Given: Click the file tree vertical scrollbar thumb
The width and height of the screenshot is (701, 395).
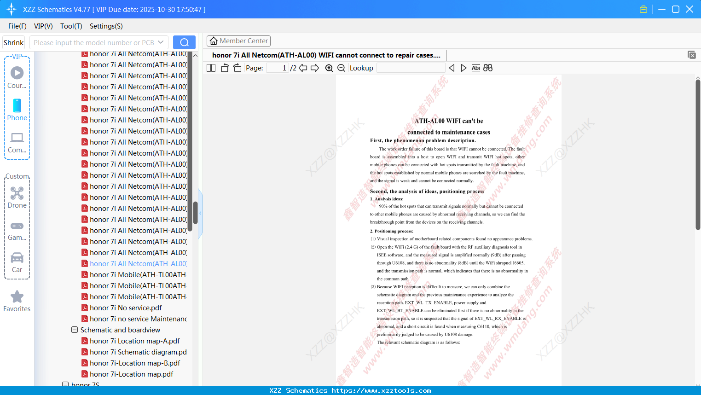Looking at the screenshot, I should pyautogui.click(x=195, y=213).
